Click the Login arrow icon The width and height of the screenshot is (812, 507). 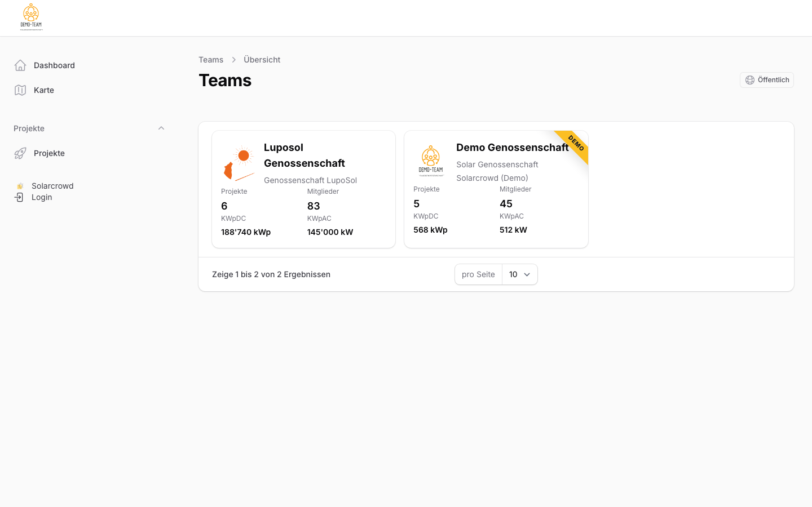19,197
